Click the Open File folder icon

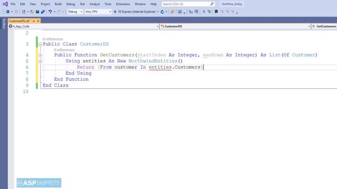(32, 12)
